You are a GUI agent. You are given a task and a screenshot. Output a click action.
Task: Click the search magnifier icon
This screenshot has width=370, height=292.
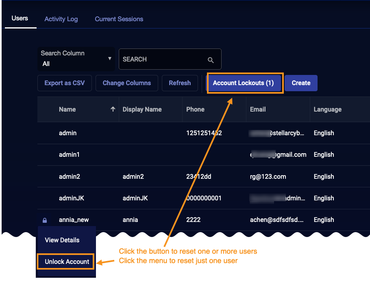pyautogui.click(x=211, y=60)
